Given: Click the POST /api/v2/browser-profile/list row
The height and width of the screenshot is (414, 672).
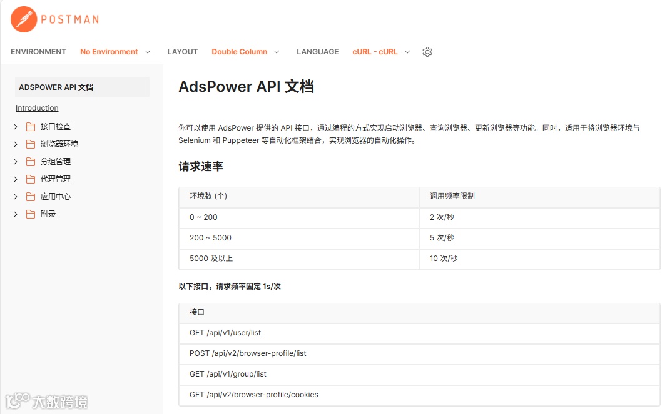Looking at the screenshot, I should 420,354.
